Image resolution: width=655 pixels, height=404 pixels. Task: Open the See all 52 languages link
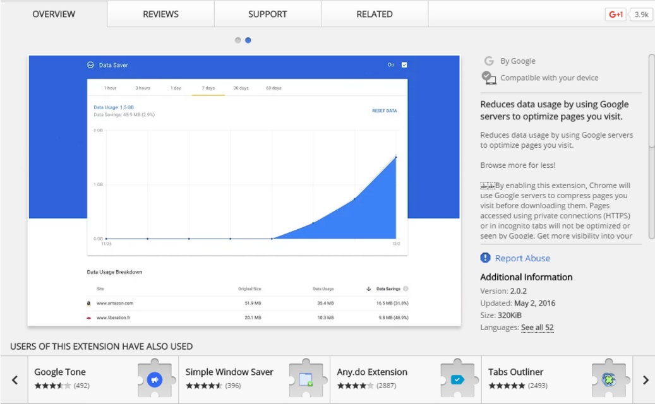[x=537, y=328]
